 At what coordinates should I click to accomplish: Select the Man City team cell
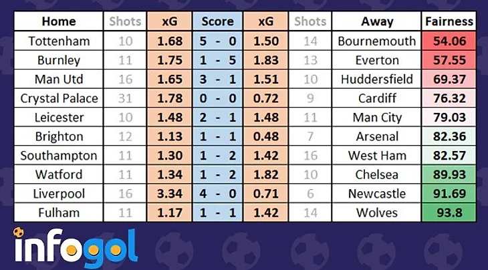click(377, 118)
